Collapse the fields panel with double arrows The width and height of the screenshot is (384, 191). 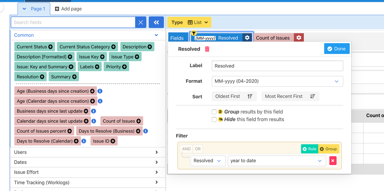coord(156,22)
